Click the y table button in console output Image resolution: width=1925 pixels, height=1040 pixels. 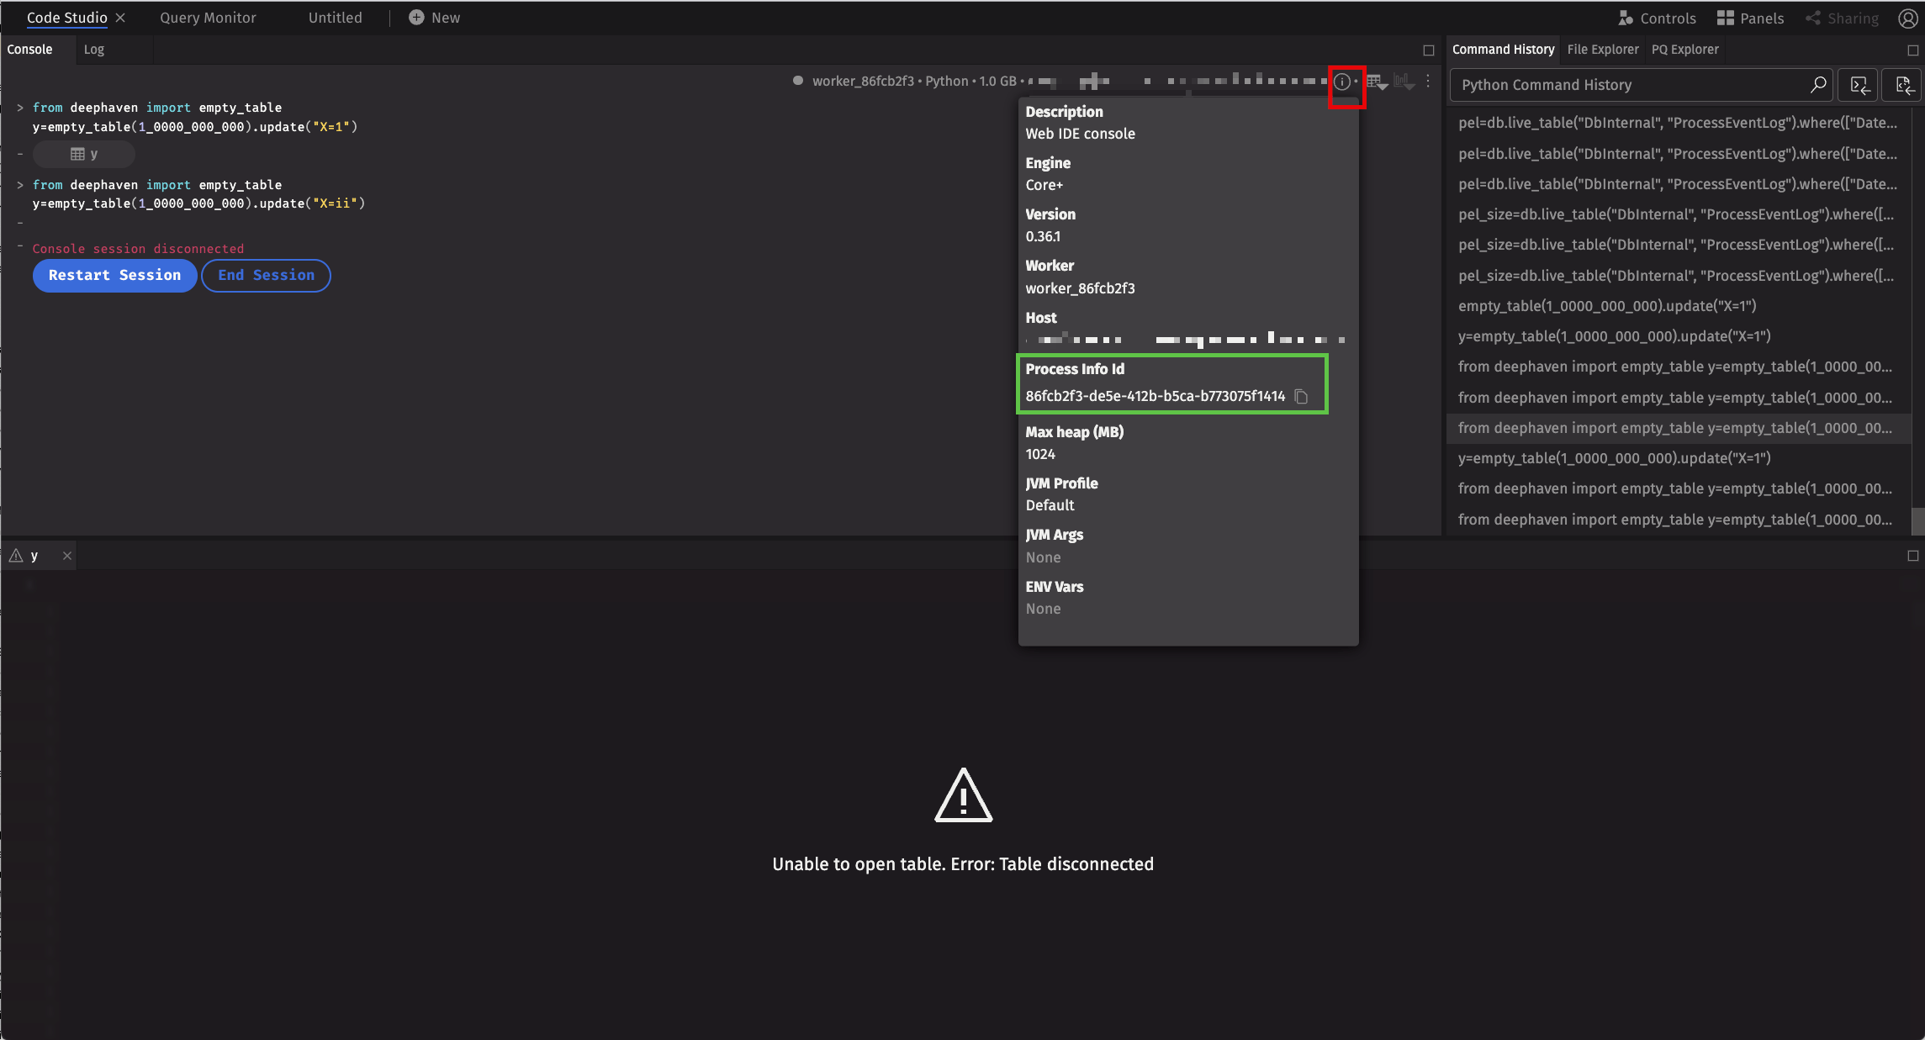[84, 155]
